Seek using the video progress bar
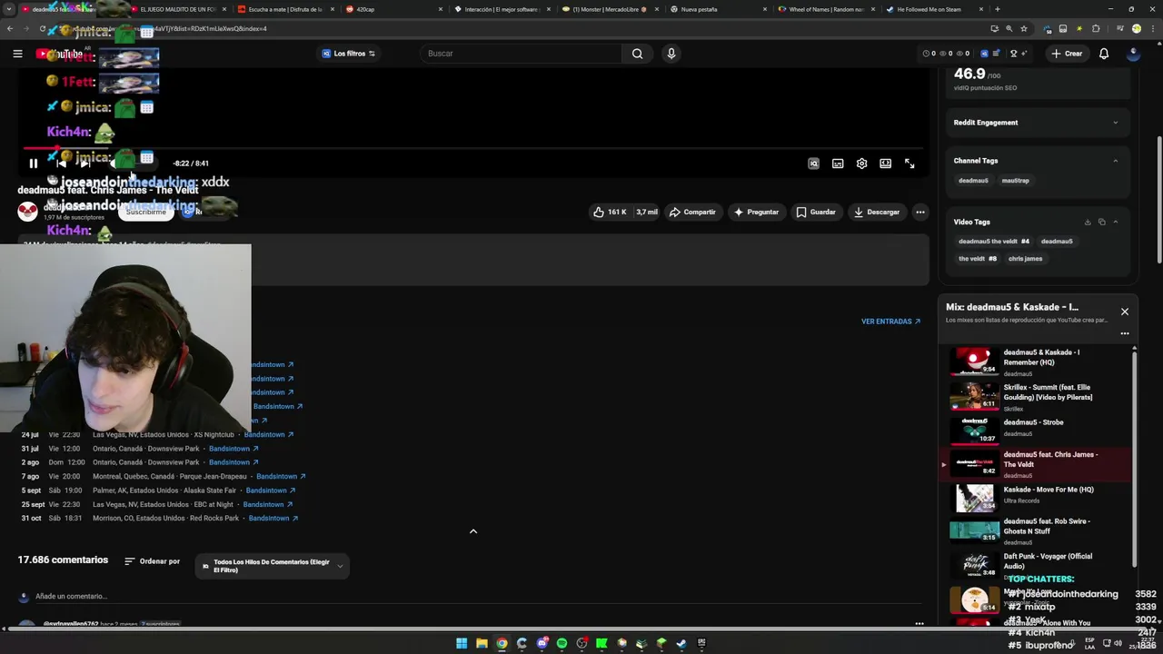 point(472,147)
